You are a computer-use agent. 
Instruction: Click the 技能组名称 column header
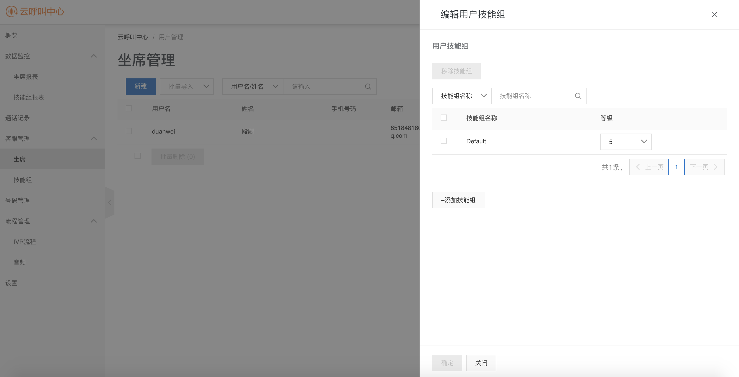(481, 118)
